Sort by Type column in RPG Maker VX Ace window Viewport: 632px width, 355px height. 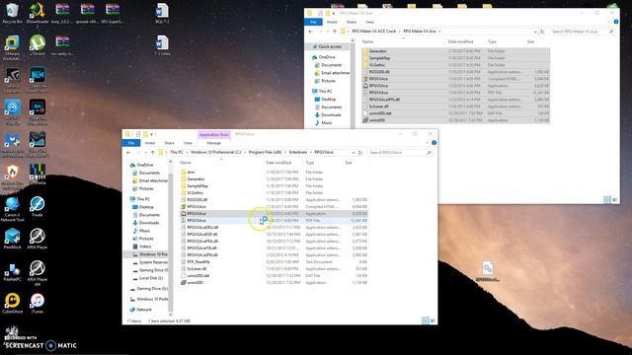point(492,41)
